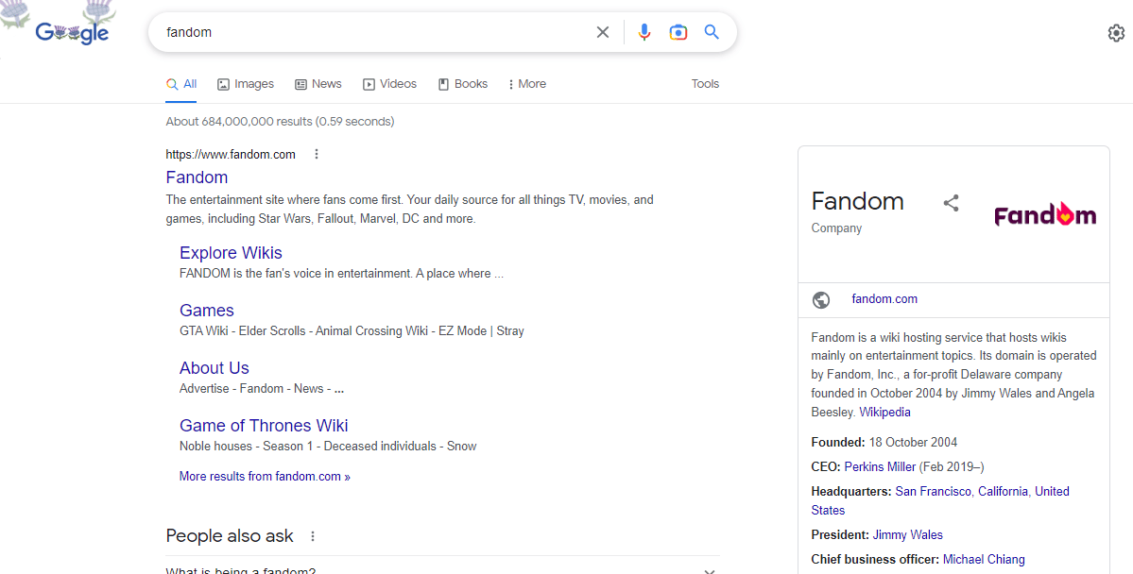Open search by image camera icon

point(678,32)
